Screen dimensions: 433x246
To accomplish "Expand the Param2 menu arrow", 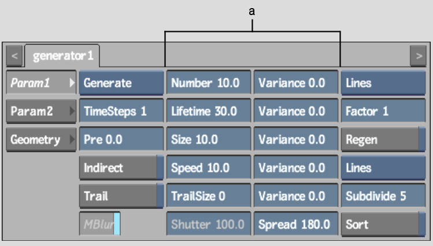I will coord(72,111).
